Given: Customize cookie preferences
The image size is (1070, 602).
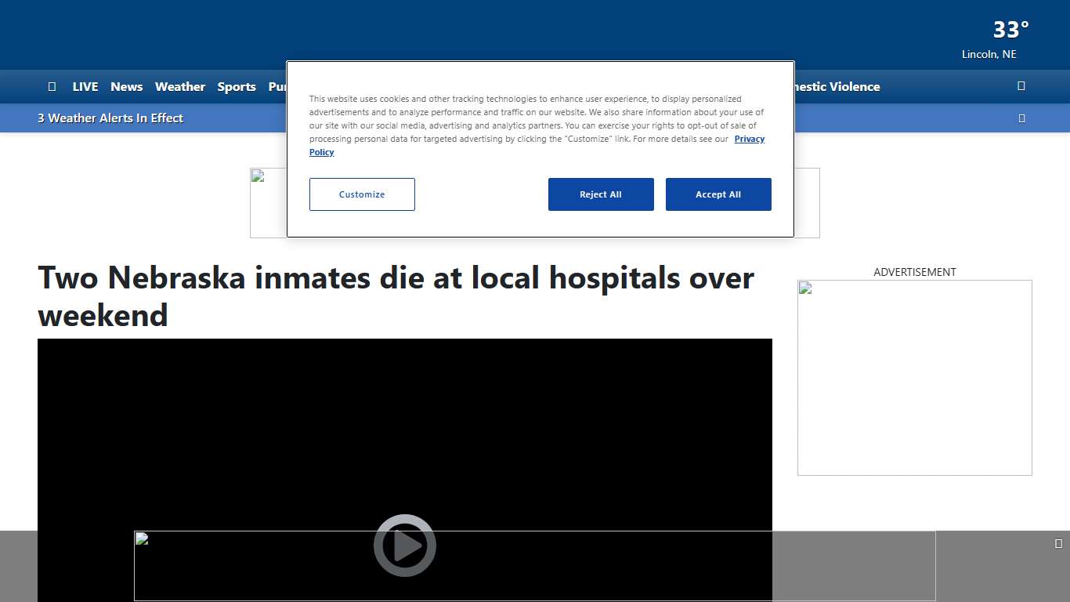Looking at the screenshot, I should point(362,194).
